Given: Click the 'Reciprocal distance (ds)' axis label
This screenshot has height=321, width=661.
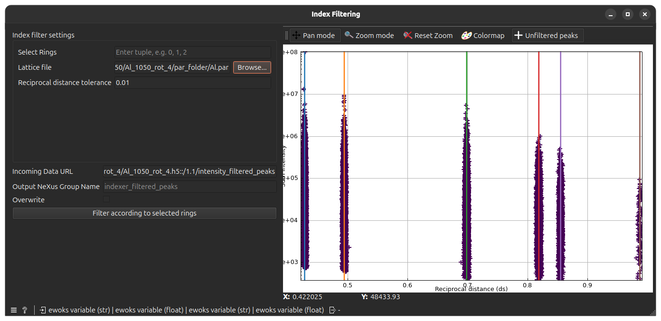Looking at the screenshot, I should pyautogui.click(x=471, y=289).
